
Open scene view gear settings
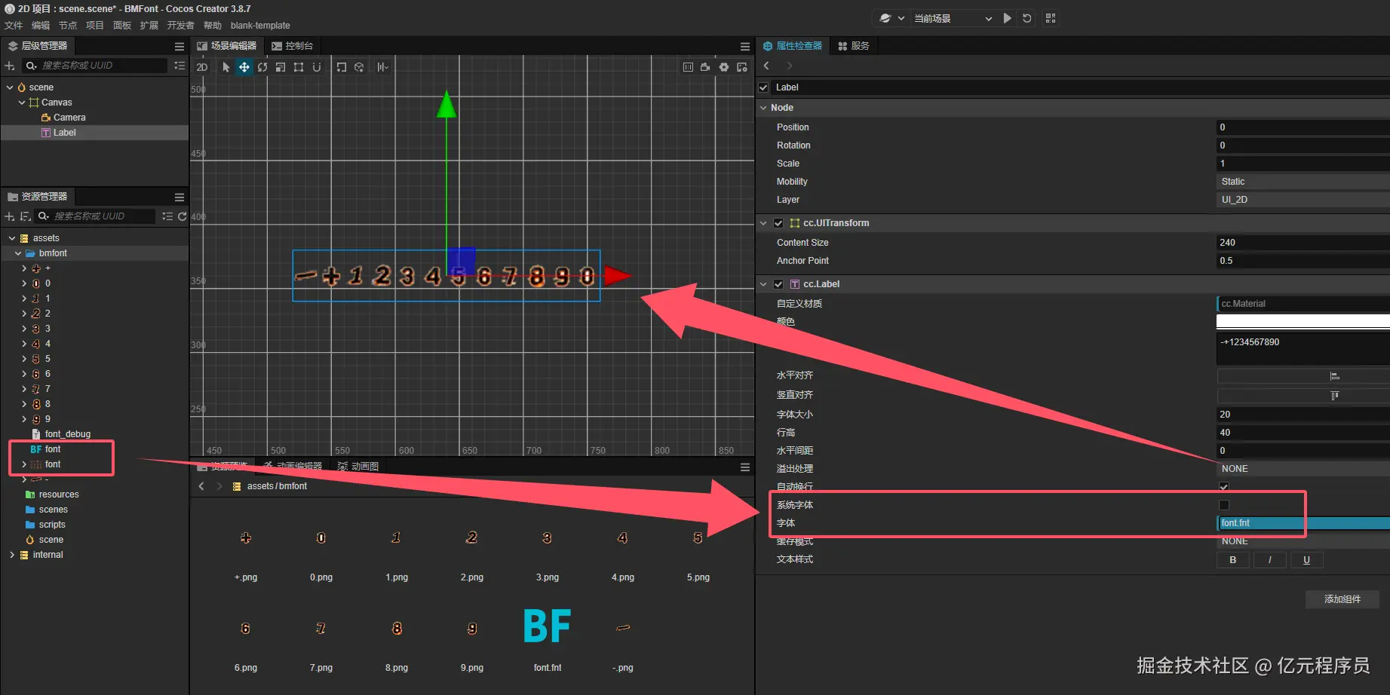724,67
